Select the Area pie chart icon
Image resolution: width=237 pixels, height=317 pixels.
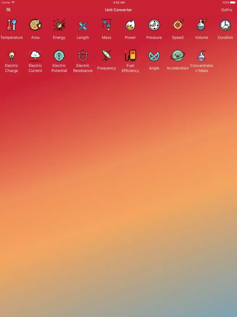35,25
